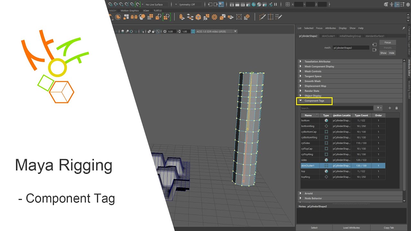This screenshot has height=231, width=411.
Task: Click the Copy Tab button
Action: (389, 228)
